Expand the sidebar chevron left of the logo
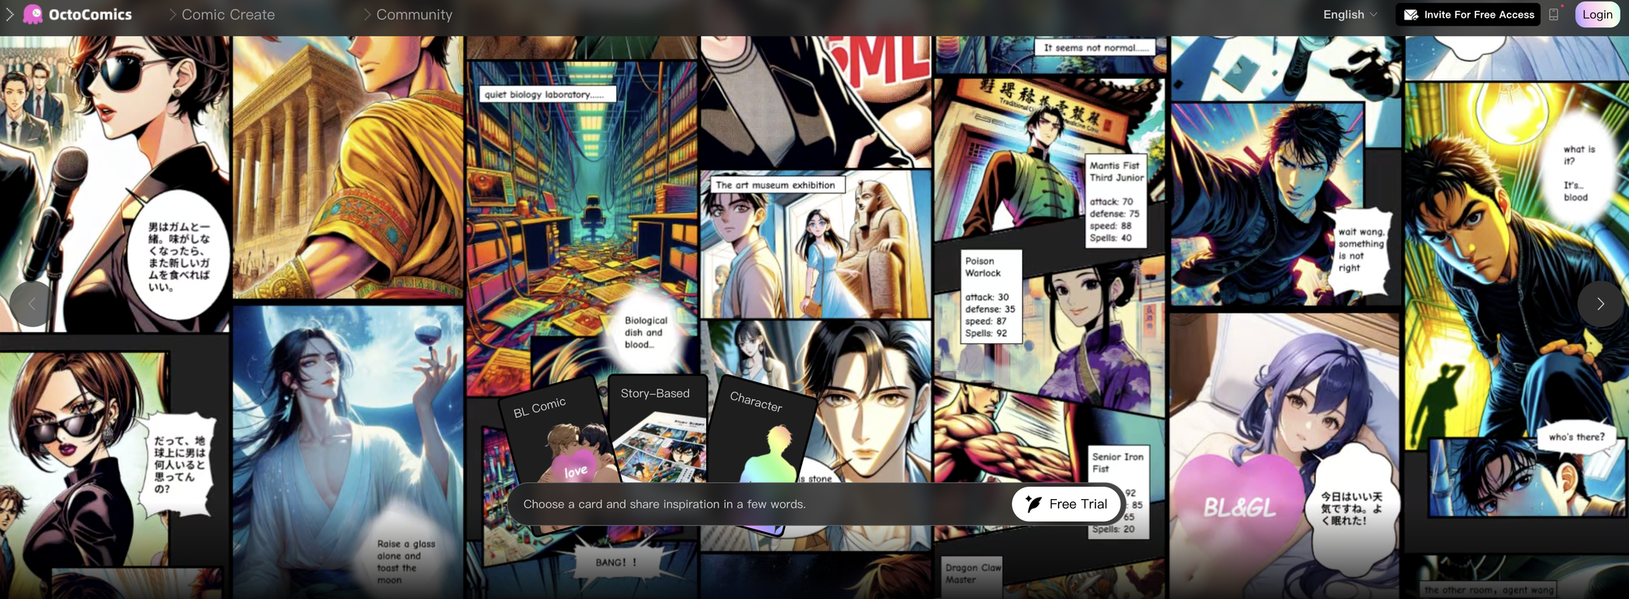The image size is (1629, 599). pyautogui.click(x=9, y=14)
